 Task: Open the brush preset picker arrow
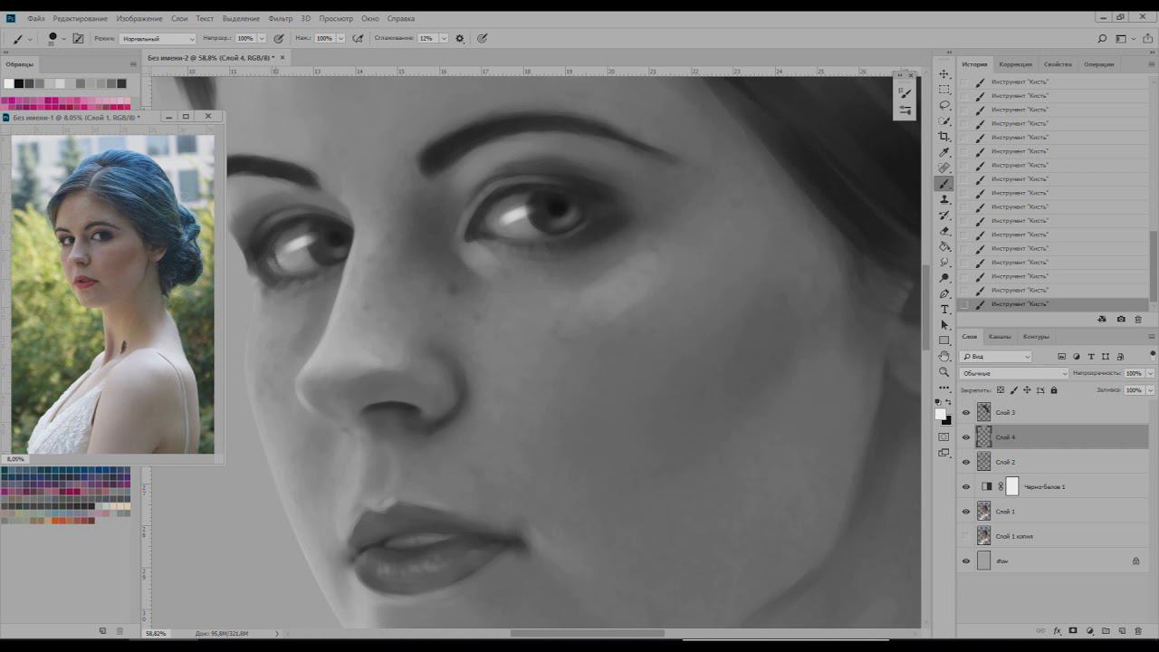tap(63, 39)
